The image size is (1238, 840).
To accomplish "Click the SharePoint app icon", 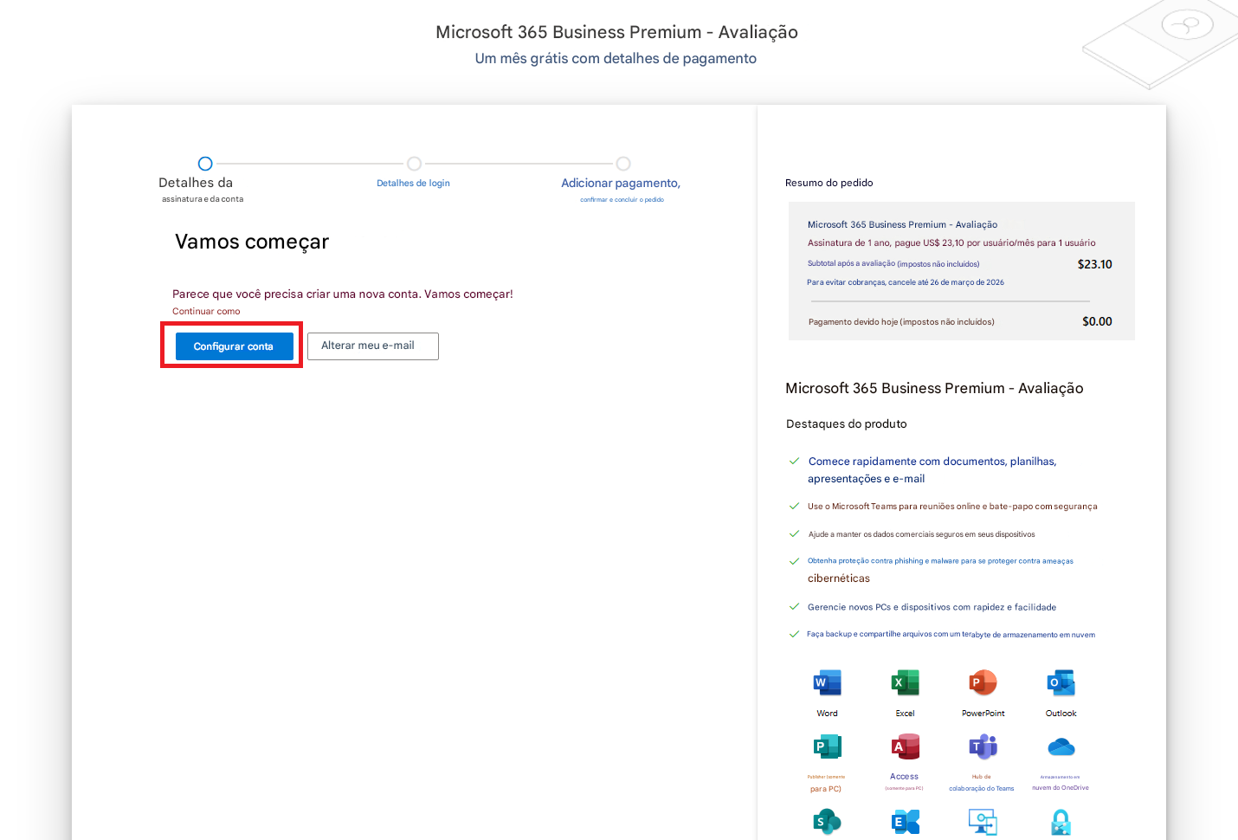I will [827, 821].
